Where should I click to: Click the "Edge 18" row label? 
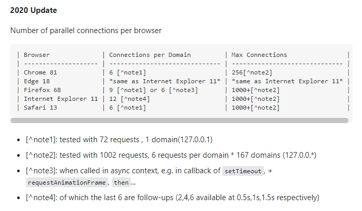(37, 81)
